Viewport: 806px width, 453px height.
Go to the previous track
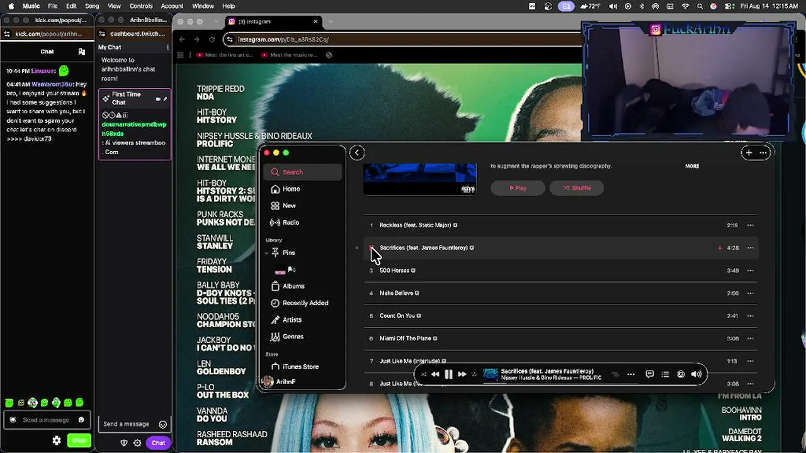[x=435, y=374]
